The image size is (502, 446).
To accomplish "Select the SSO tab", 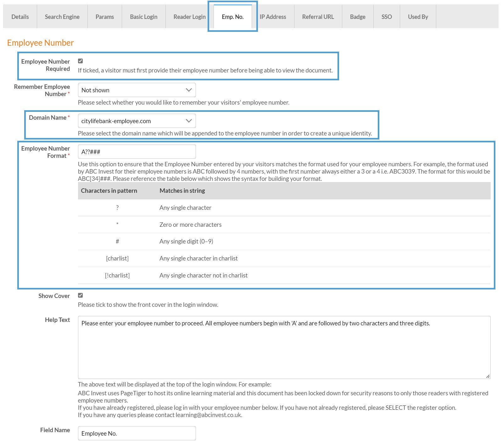I will [x=386, y=17].
